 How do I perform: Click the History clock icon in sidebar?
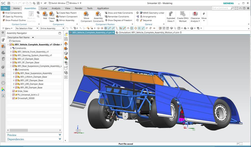click(3, 83)
